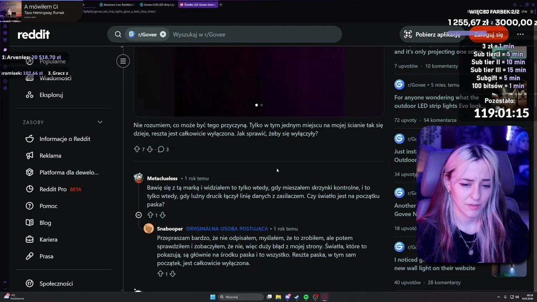Click the browser address bar URL

pyautogui.click(x=120, y=11)
